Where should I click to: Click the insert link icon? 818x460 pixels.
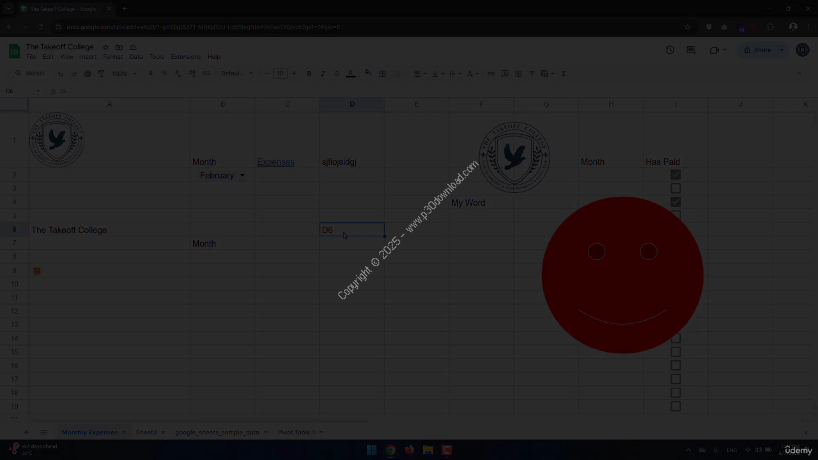[x=491, y=73]
